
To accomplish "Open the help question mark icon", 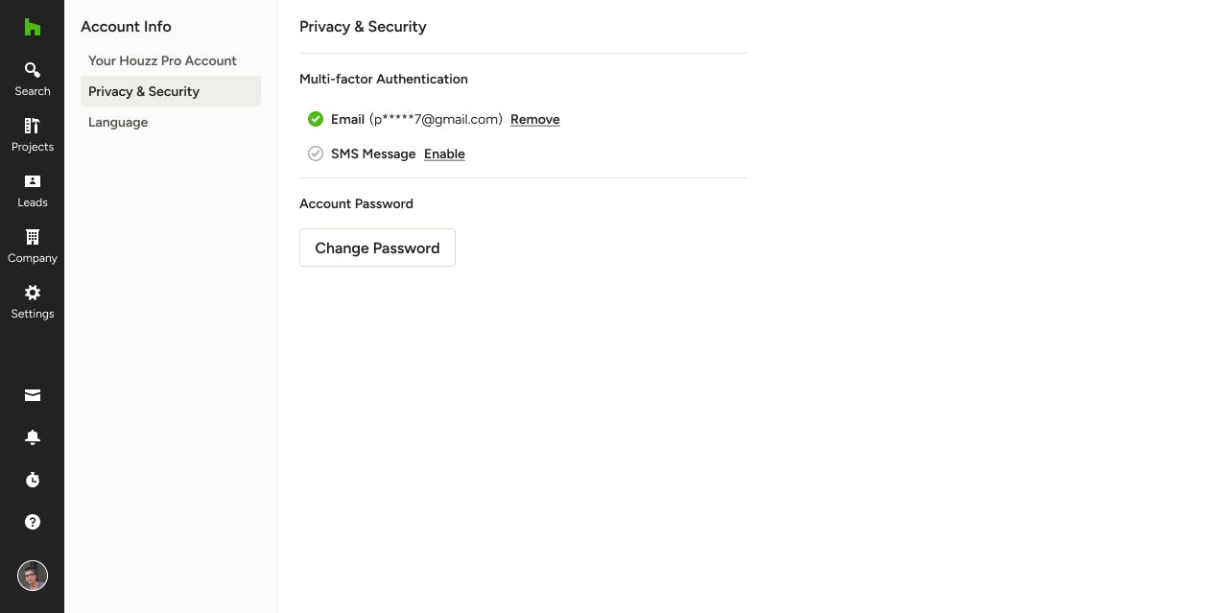I will pyautogui.click(x=33, y=522).
